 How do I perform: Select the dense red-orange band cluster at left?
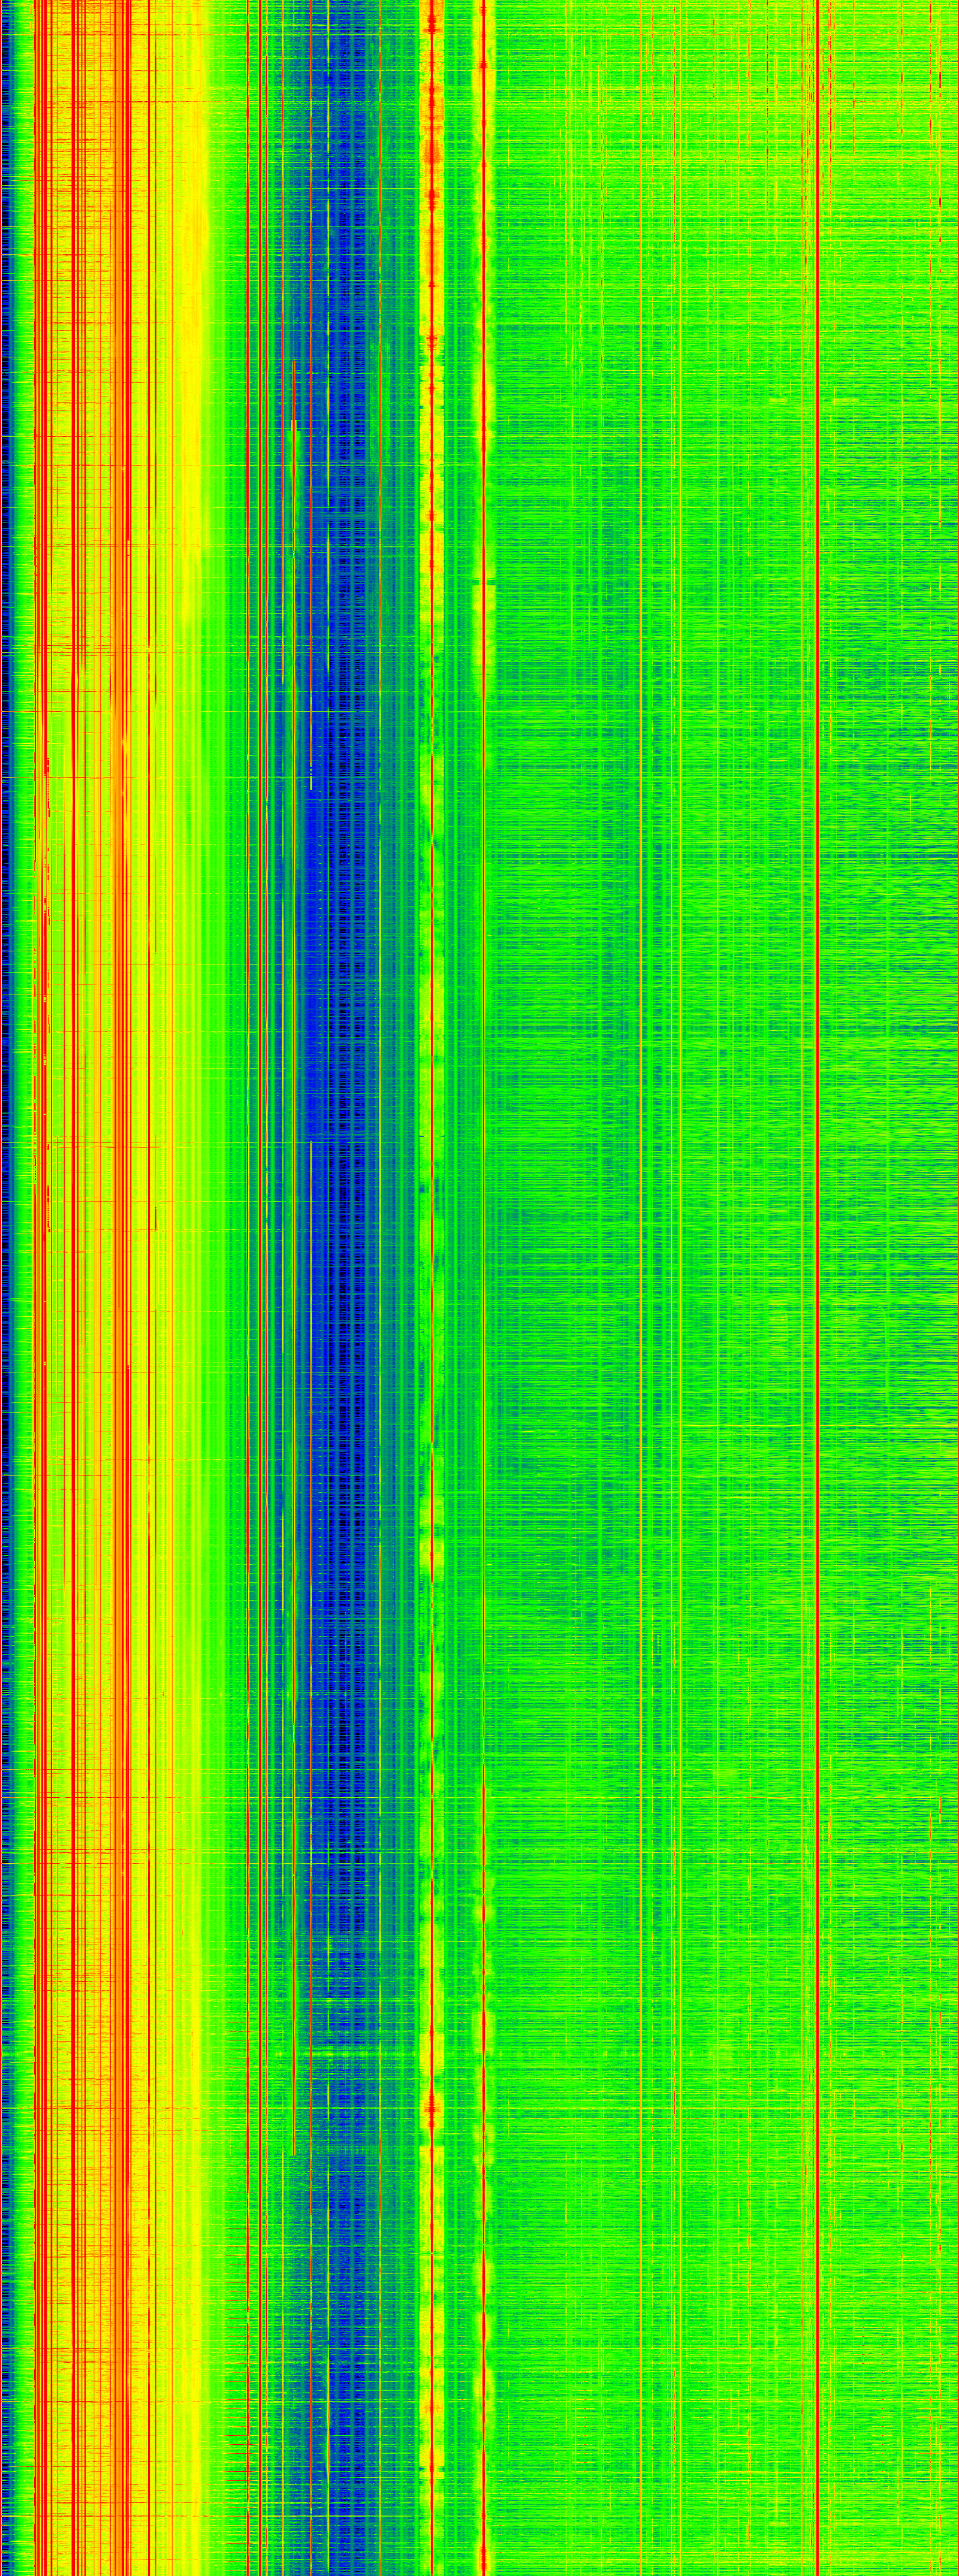coord(80,1300)
